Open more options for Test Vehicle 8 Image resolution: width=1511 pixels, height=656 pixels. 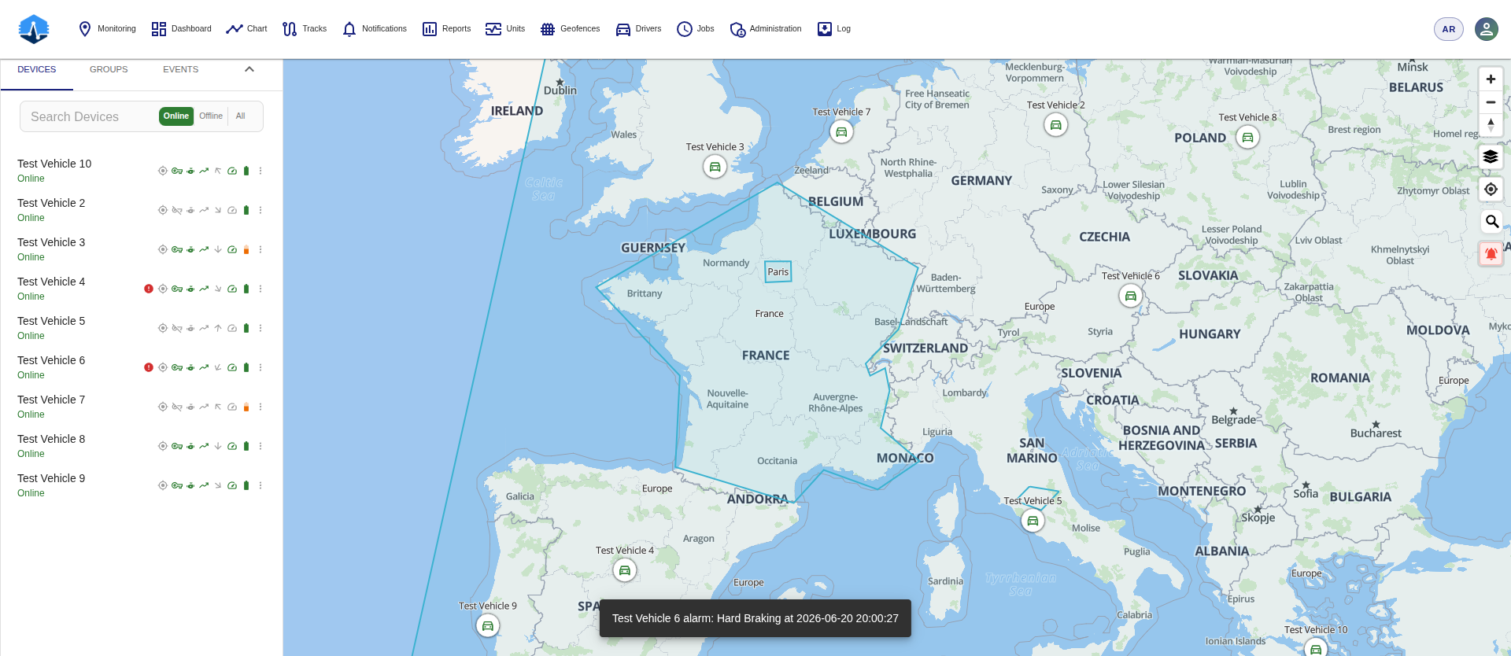coord(260,446)
